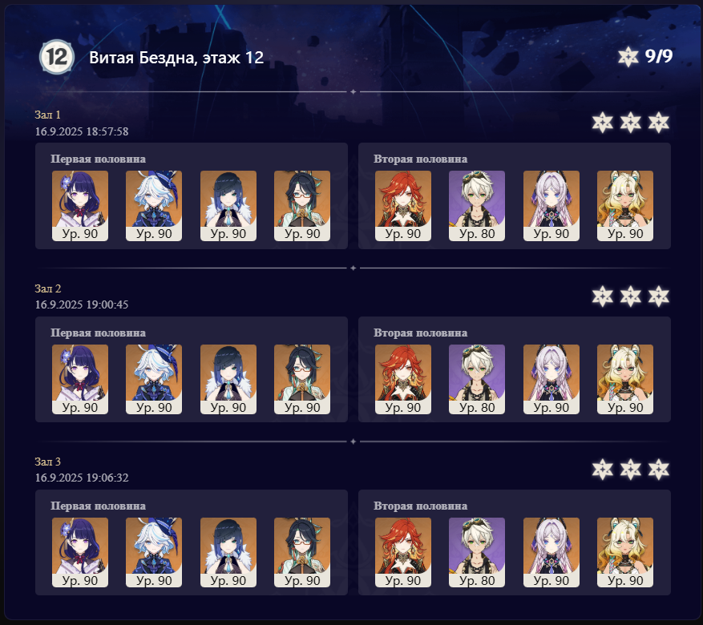The image size is (703, 625).
Task: Click Первая половина heading in Зал 1
Action: click(x=98, y=159)
